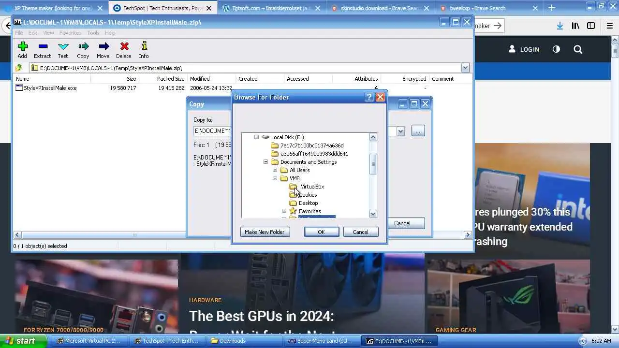This screenshot has width=619, height=348.
Task: Open the browser Library icon
Action: (x=575, y=26)
